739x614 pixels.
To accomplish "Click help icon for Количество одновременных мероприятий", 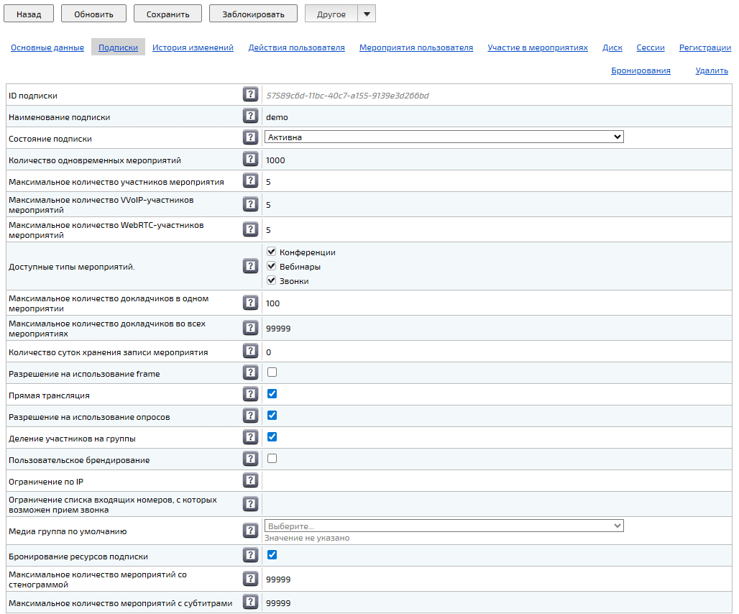I will click(x=250, y=159).
